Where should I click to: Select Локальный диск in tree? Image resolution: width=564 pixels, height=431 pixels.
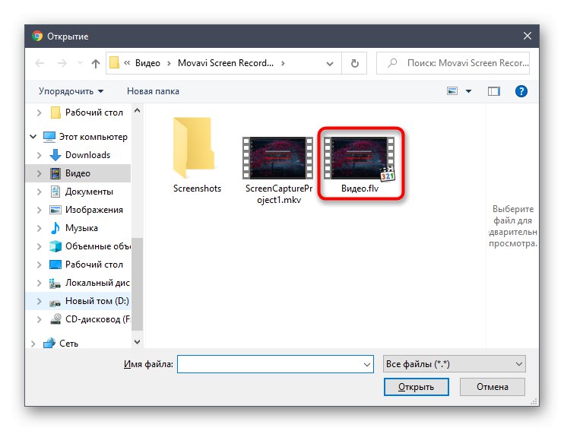(x=97, y=283)
